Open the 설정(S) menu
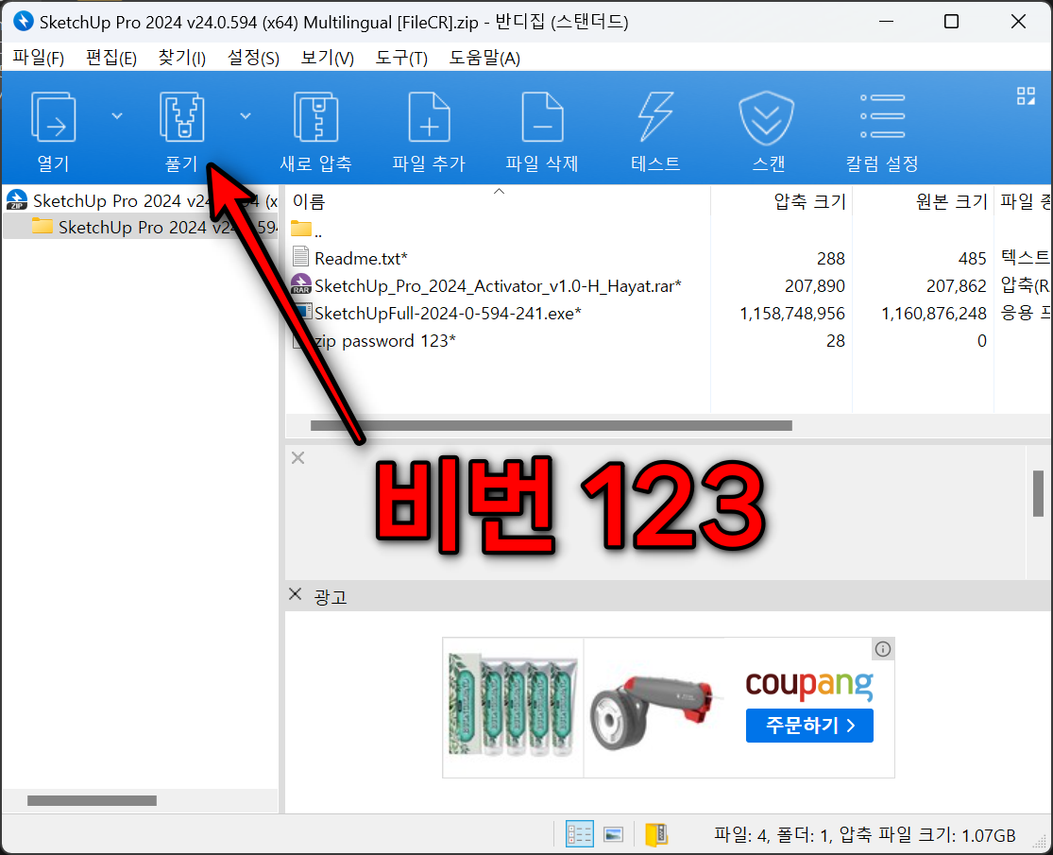 click(x=253, y=59)
